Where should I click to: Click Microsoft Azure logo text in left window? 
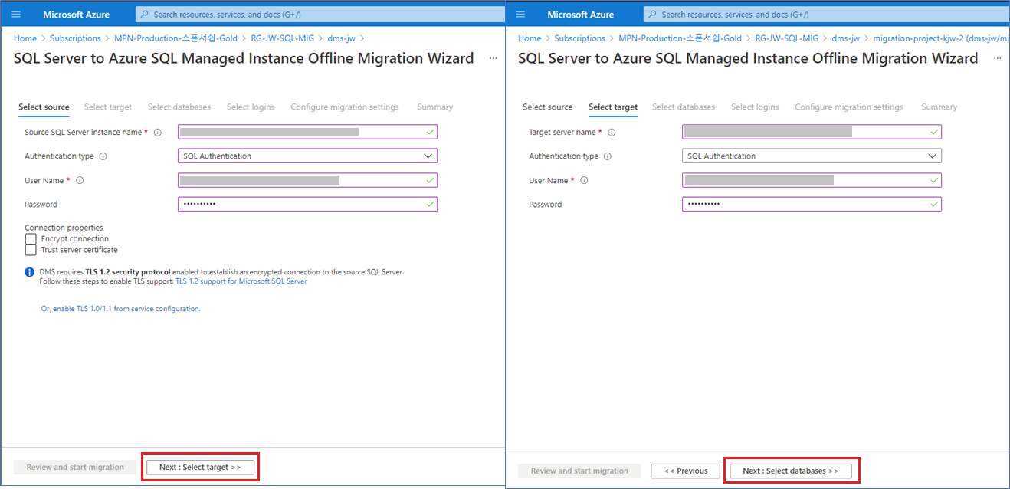click(76, 15)
